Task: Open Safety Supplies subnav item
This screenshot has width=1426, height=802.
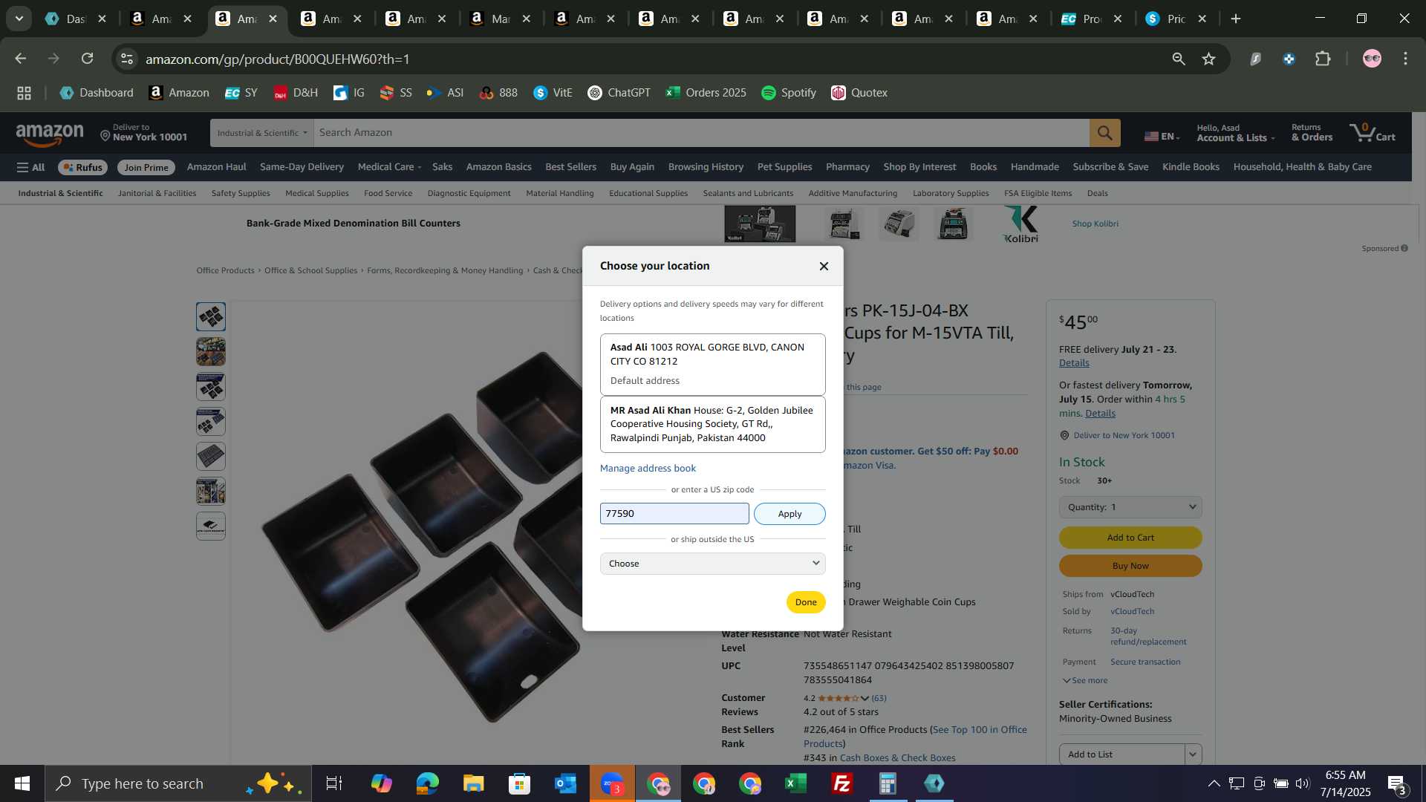Action: [241, 194]
